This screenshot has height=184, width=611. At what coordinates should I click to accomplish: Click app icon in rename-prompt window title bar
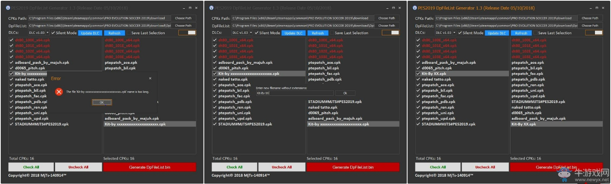(x=211, y=8)
